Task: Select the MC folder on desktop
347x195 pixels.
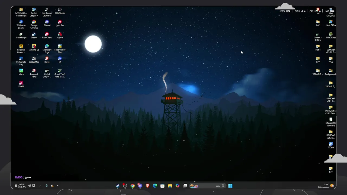Action: tap(318, 23)
